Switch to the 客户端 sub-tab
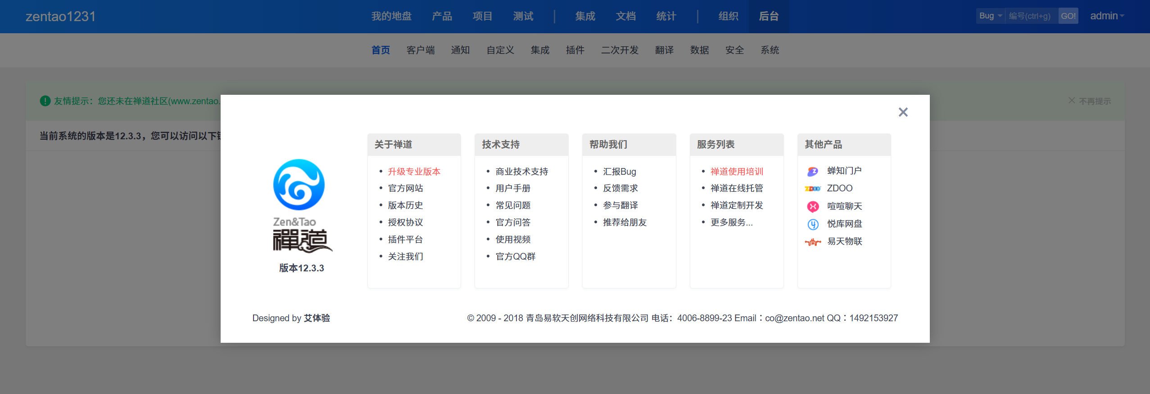Viewport: 1150px width, 394px height. click(x=421, y=50)
